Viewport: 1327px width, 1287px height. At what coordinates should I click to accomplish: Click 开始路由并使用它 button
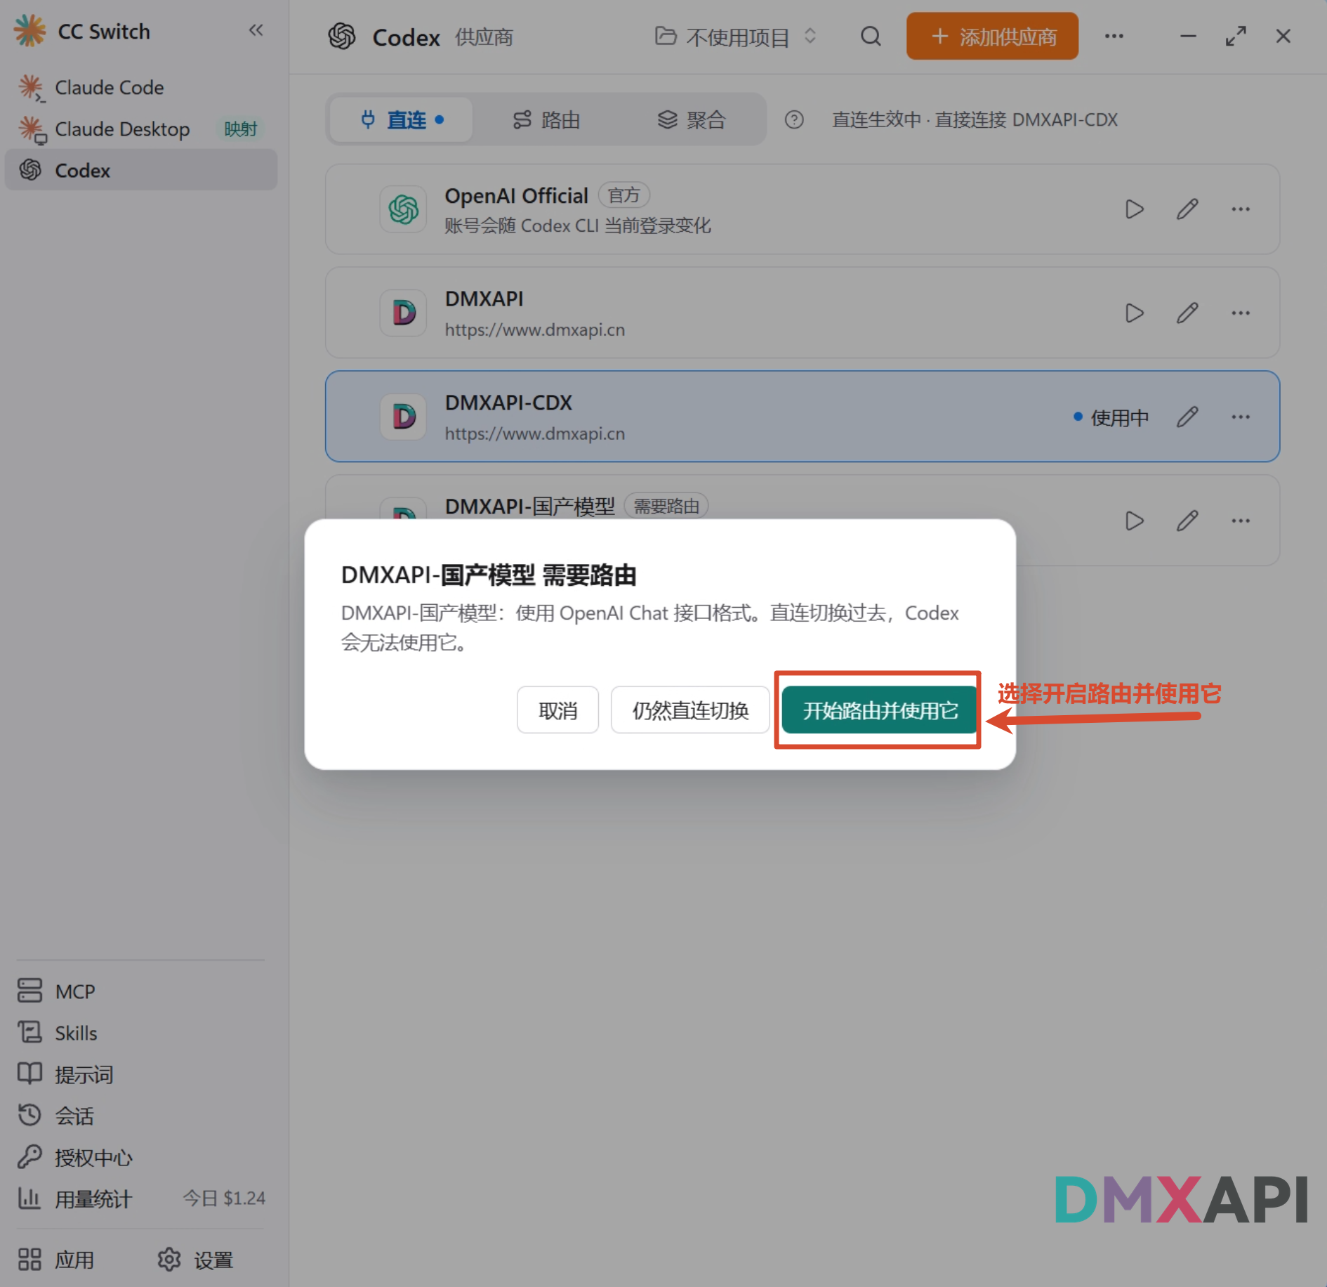click(879, 710)
